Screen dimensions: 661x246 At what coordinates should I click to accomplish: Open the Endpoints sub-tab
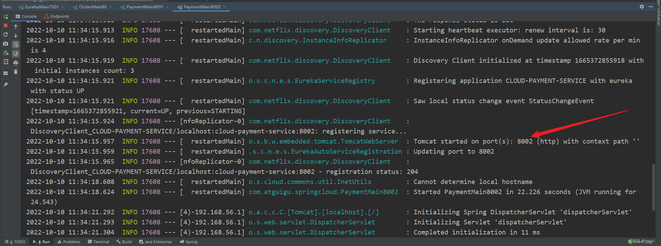57,16
